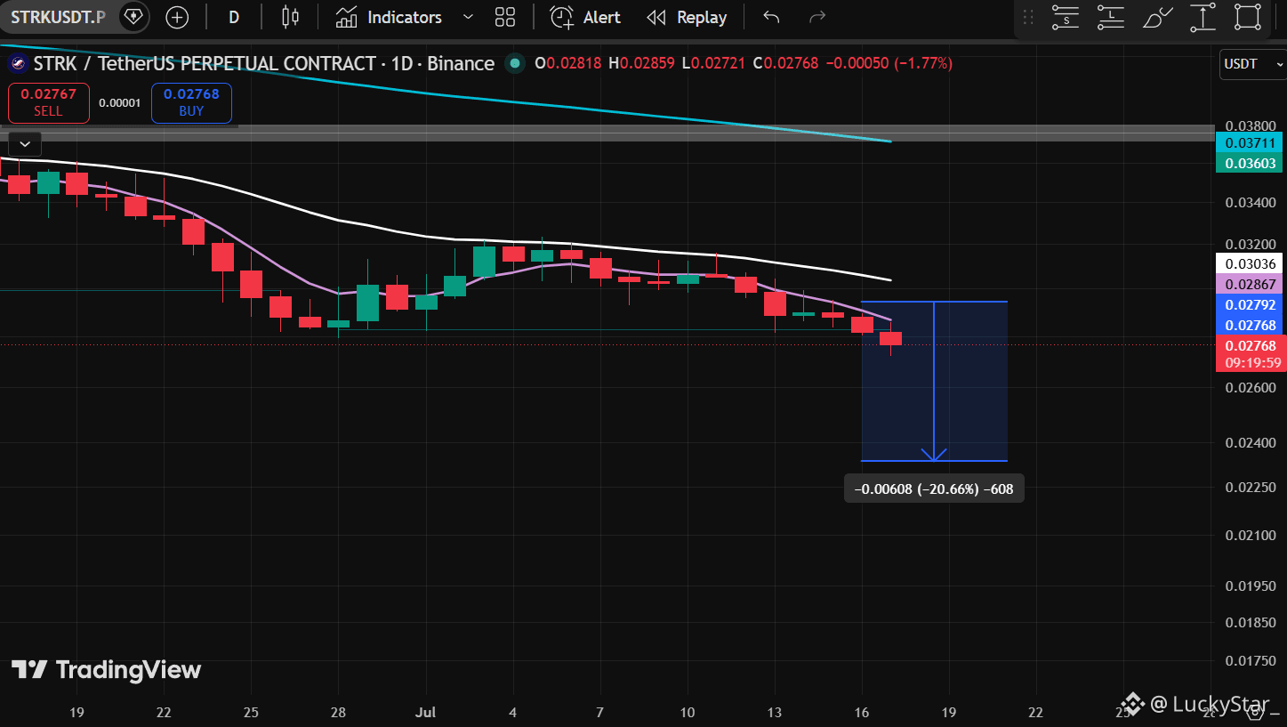The height and width of the screenshot is (727, 1287).
Task: Click the 0.02768 BUY button
Action: (x=191, y=102)
